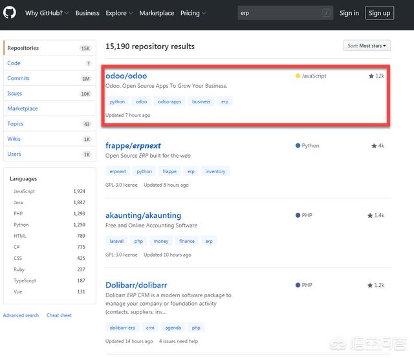Viewport: 414px width, 358px height.
Task: Click the odoo-apps topic tag
Action: 169,101
